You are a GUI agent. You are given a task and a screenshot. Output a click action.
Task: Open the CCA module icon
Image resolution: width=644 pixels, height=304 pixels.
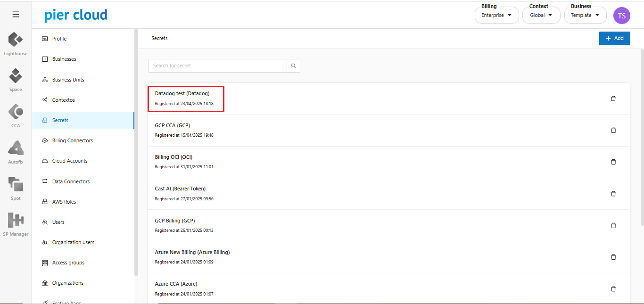(x=16, y=112)
